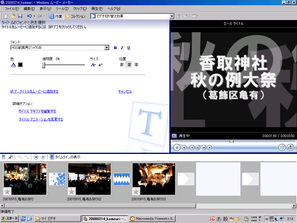
Task: Click the increase text size icon
Action: click(x=93, y=65)
